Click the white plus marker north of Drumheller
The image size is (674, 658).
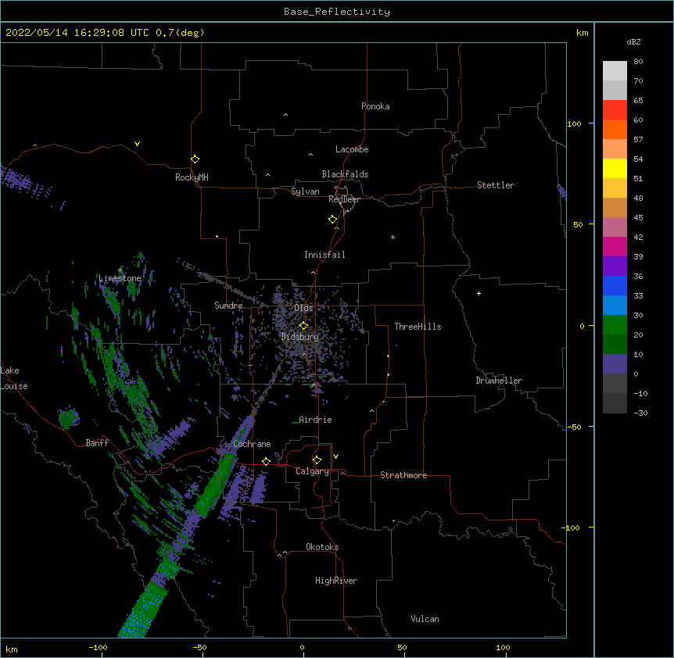[x=479, y=293]
